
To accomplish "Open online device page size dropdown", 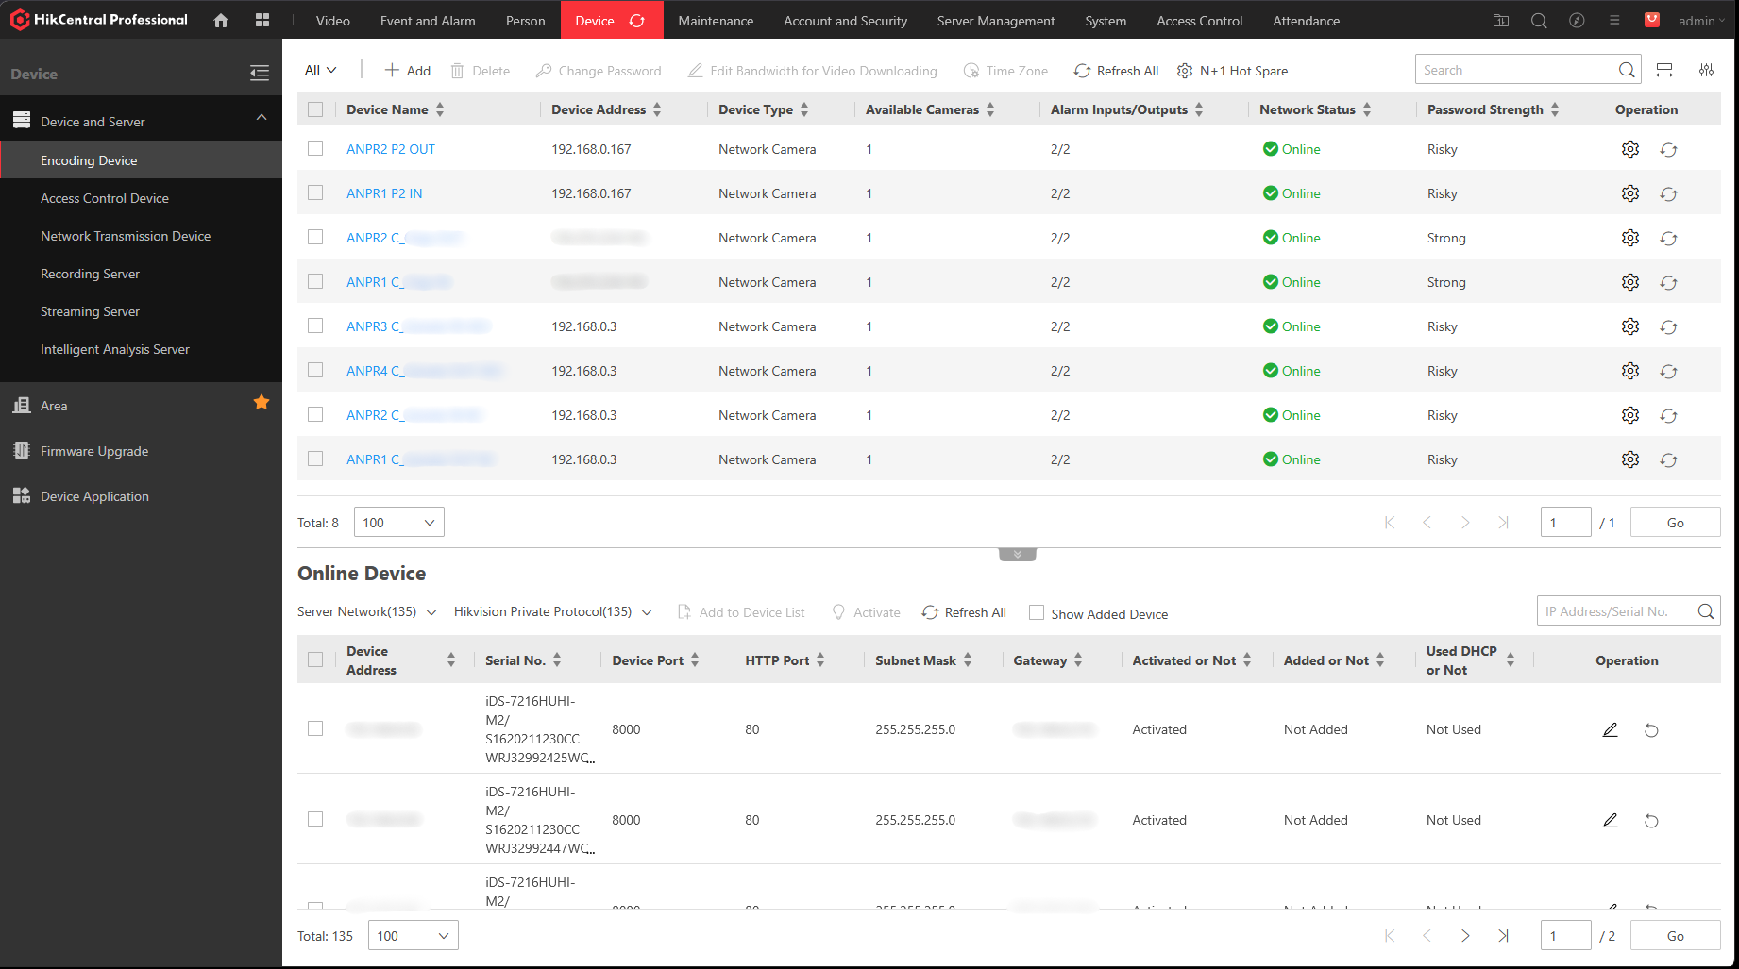I will point(414,936).
